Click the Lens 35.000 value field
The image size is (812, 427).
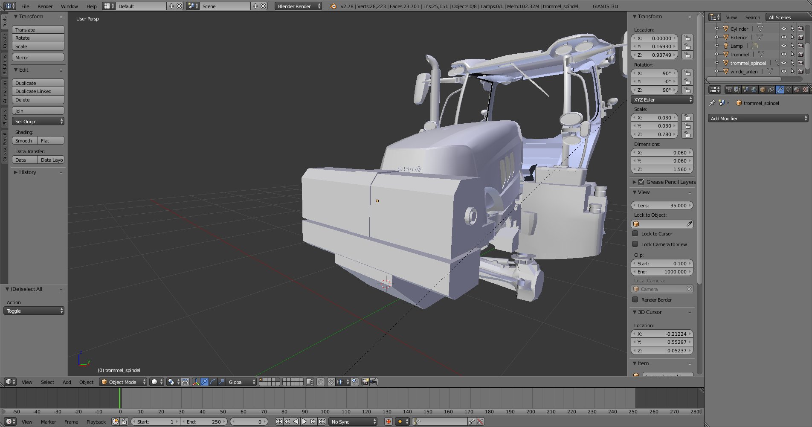[x=662, y=206]
